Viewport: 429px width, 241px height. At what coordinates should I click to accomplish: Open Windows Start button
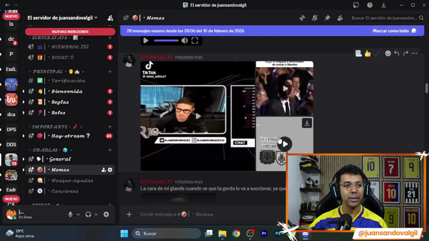[124, 233]
